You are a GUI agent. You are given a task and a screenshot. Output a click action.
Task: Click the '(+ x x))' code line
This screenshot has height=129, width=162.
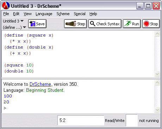(20, 53)
